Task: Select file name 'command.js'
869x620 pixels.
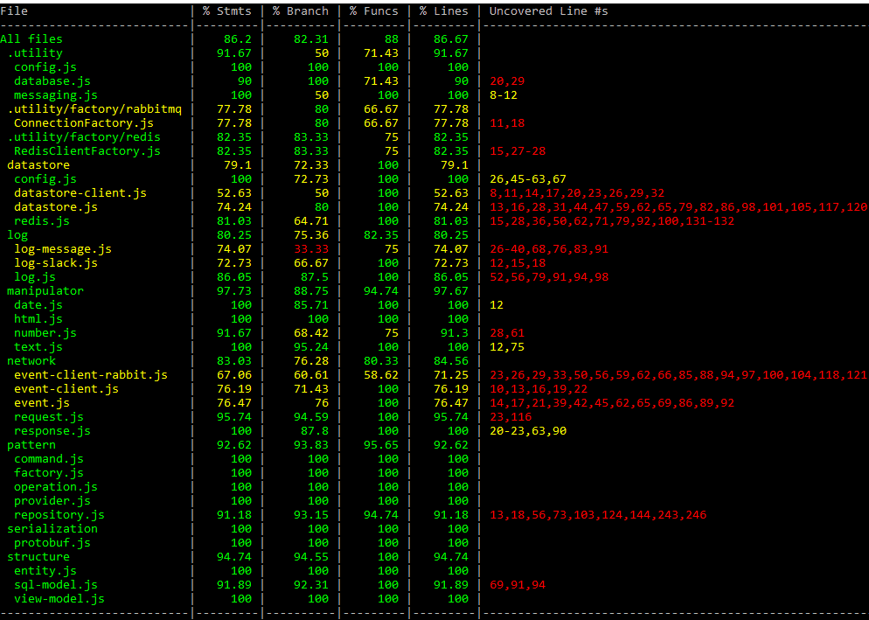Action: point(49,459)
